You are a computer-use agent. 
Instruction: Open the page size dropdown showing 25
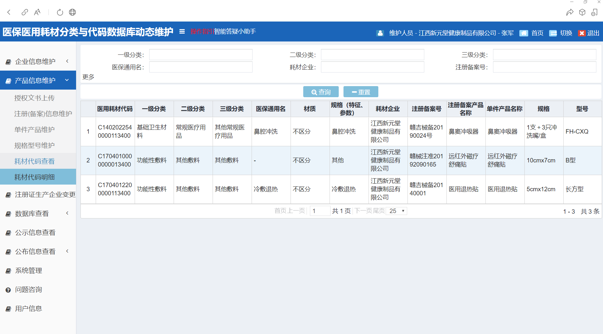[x=397, y=211]
